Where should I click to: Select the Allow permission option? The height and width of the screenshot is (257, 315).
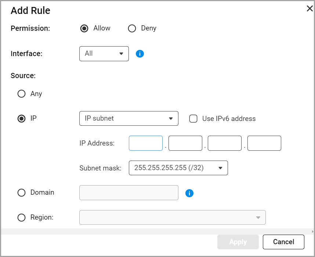[84, 29]
